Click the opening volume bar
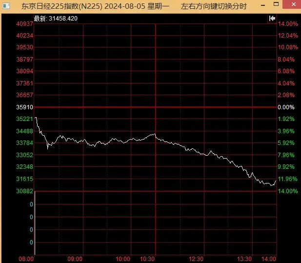This screenshot has height=263, width=301. (x=35, y=223)
